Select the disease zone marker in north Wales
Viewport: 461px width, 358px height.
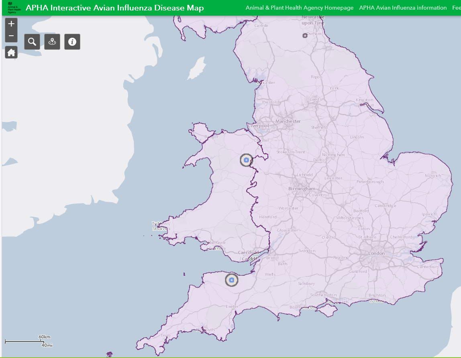(246, 160)
